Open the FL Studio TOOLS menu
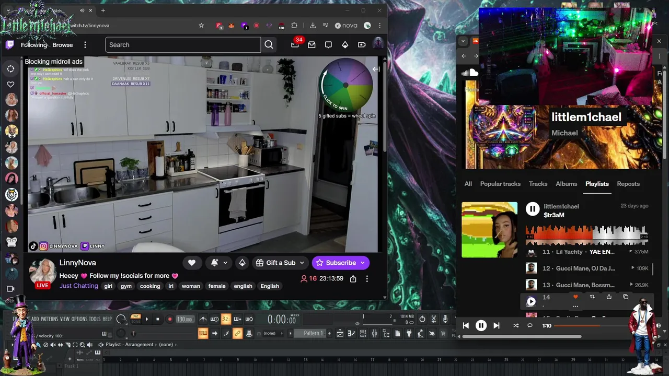669x376 pixels. pyautogui.click(x=95, y=319)
